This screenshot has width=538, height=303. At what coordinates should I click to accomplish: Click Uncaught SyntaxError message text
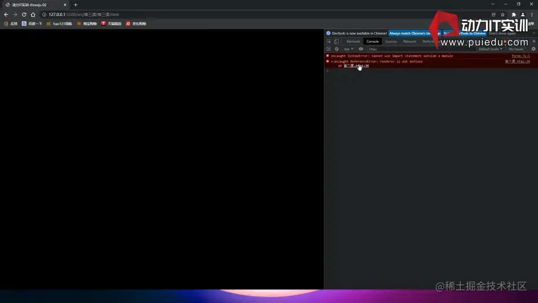pyautogui.click(x=392, y=55)
